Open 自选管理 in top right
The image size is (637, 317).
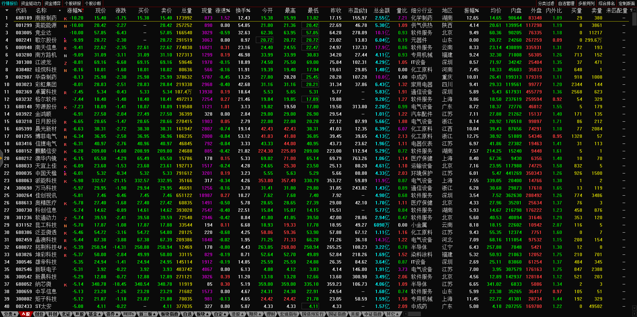pyautogui.click(x=566, y=3)
